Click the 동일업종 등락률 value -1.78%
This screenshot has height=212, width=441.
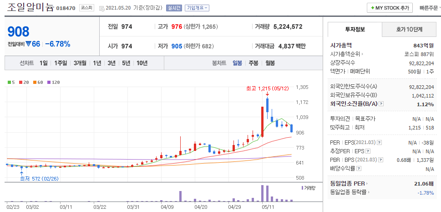(426, 192)
